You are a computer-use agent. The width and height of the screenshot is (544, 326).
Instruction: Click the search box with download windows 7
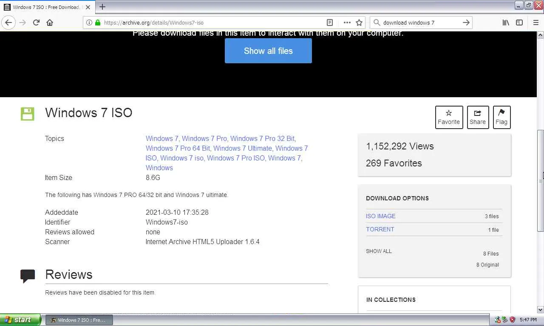[421, 23]
